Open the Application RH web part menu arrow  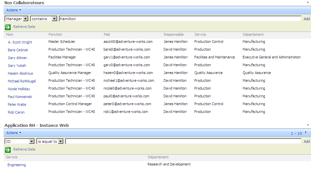click(x=308, y=125)
